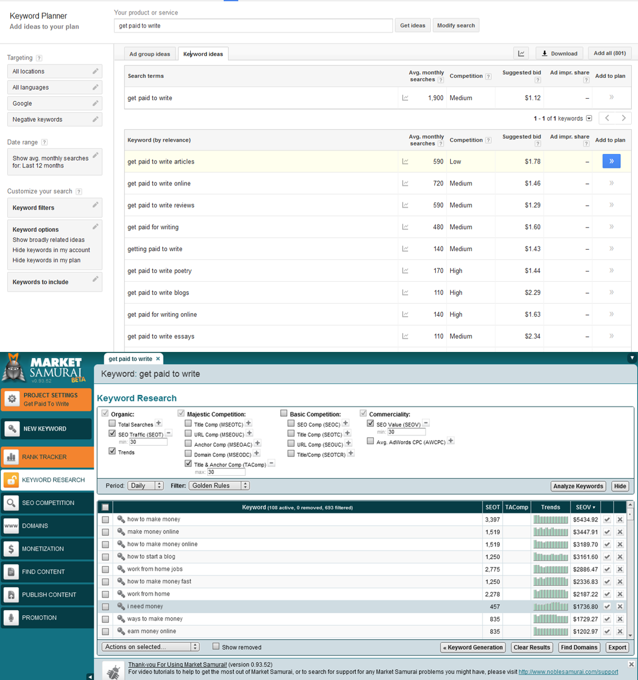Expand URL Comp (MSEOUC) plus button
The image size is (638, 680).
[x=249, y=433]
